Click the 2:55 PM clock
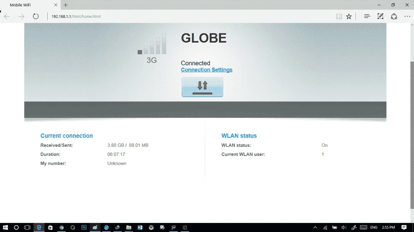Image resolution: width=414 pixels, height=232 pixels. click(x=388, y=228)
